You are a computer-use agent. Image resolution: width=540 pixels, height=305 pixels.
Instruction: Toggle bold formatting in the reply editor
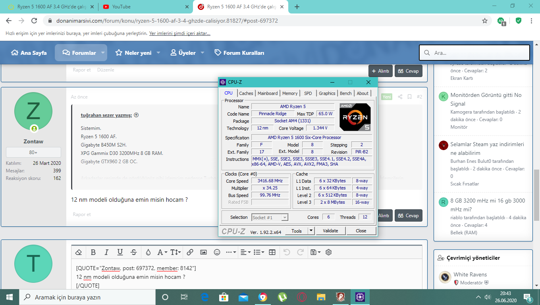click(93, 252)
